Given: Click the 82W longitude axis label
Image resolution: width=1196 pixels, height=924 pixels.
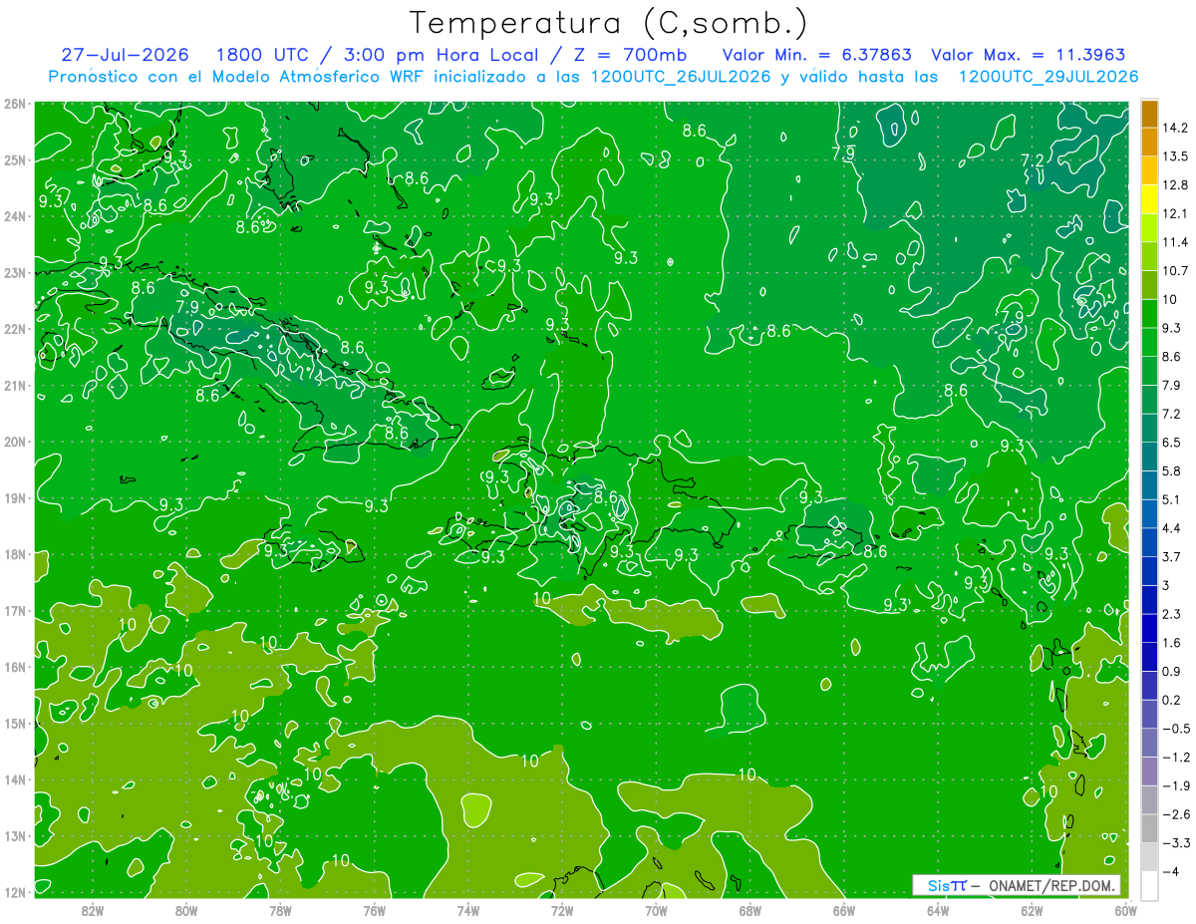Looking at the screenshot, I should pyautogui.click(x=93, y=910).
